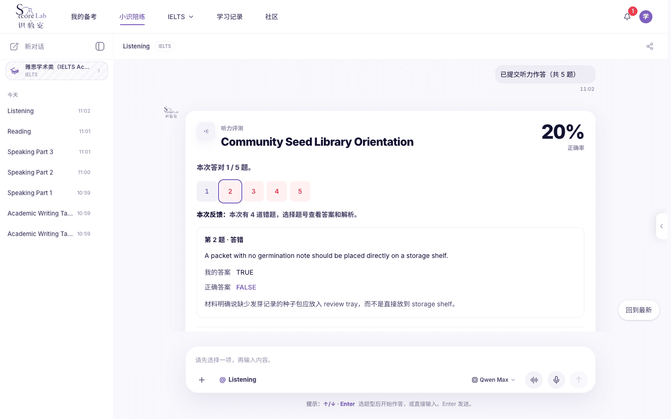The image size is (671, 419).
Task: Open 学习记录 tab
Action: [x=230, y=17]
